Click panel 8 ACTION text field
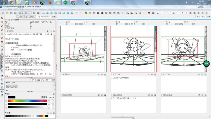The width and height of the screenshot is (211, 119). click(134, 84)
